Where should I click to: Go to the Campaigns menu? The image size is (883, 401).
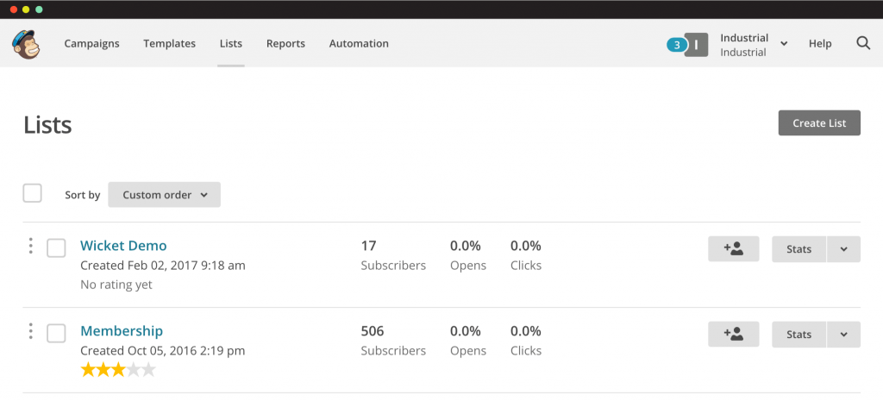pos(91,43)
